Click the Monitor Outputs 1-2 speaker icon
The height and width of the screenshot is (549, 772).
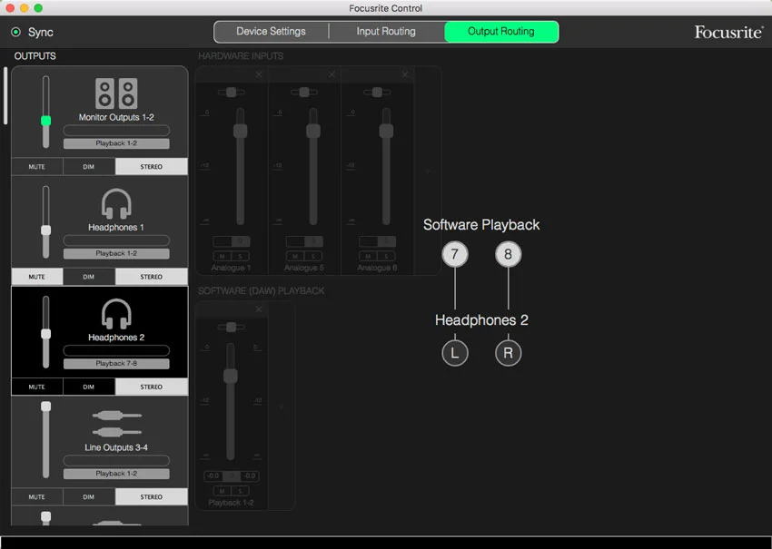pyautogui.click(x=116, y=93)
